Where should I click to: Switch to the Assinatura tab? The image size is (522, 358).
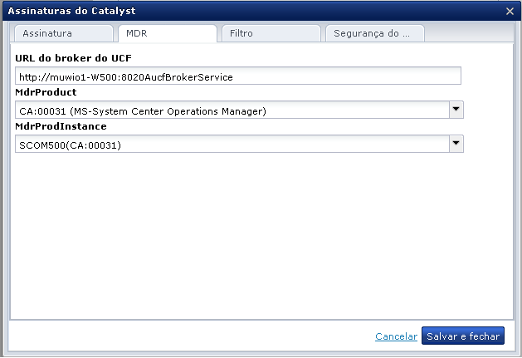click(61, 34)
